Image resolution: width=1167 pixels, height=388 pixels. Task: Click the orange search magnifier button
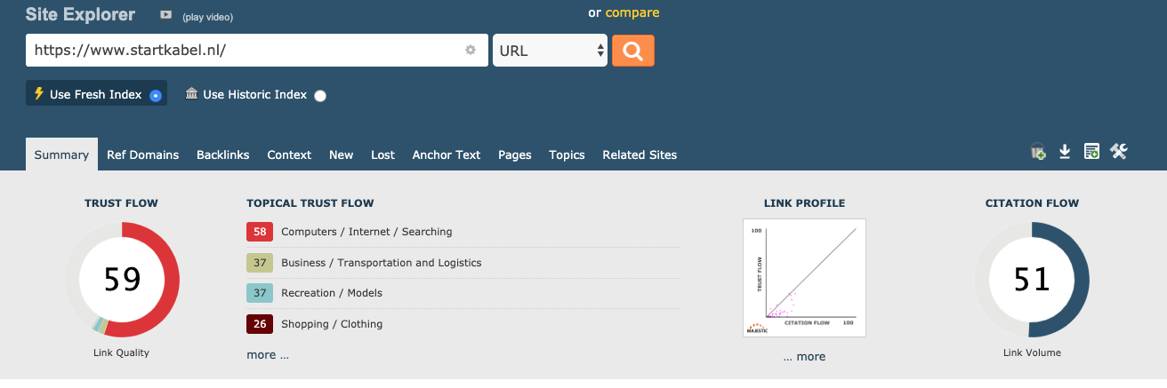tap(632, 51)
